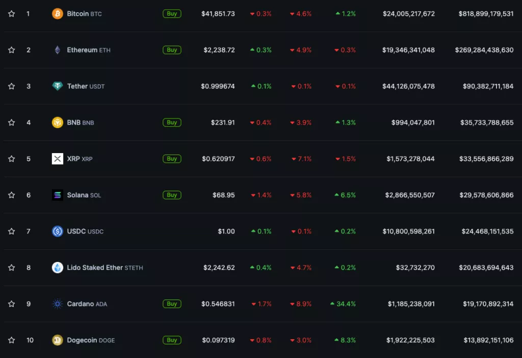The width and height of the screenshot is (522, 358).
Task: Click Dogecoin's Buy button
Action: (x=172, y=340)
